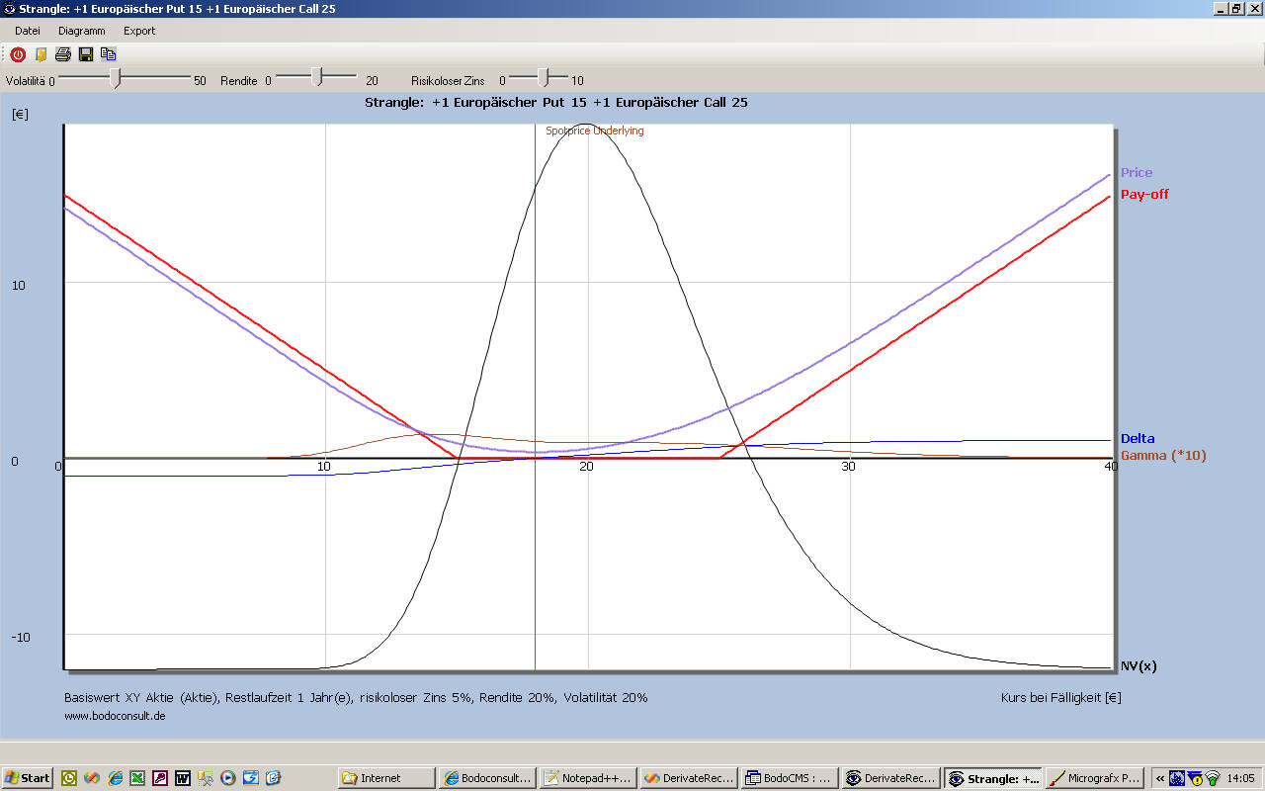Click the red power icon in toolbar
The image size is (1265, 791).
point(18,54)
